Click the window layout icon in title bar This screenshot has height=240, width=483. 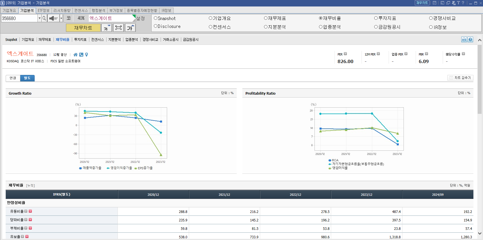[442, 3]
